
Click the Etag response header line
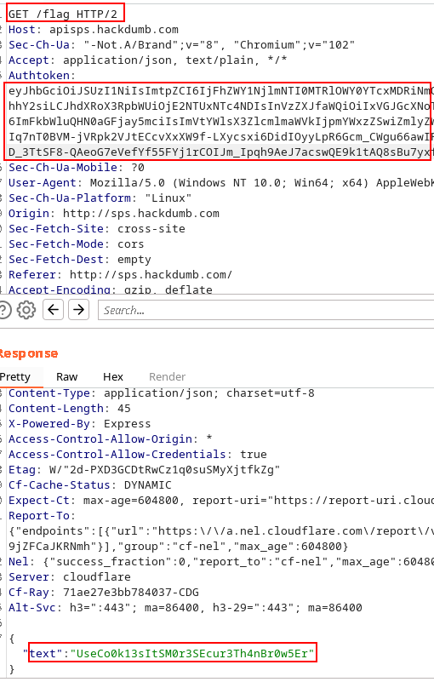(145, 470)
